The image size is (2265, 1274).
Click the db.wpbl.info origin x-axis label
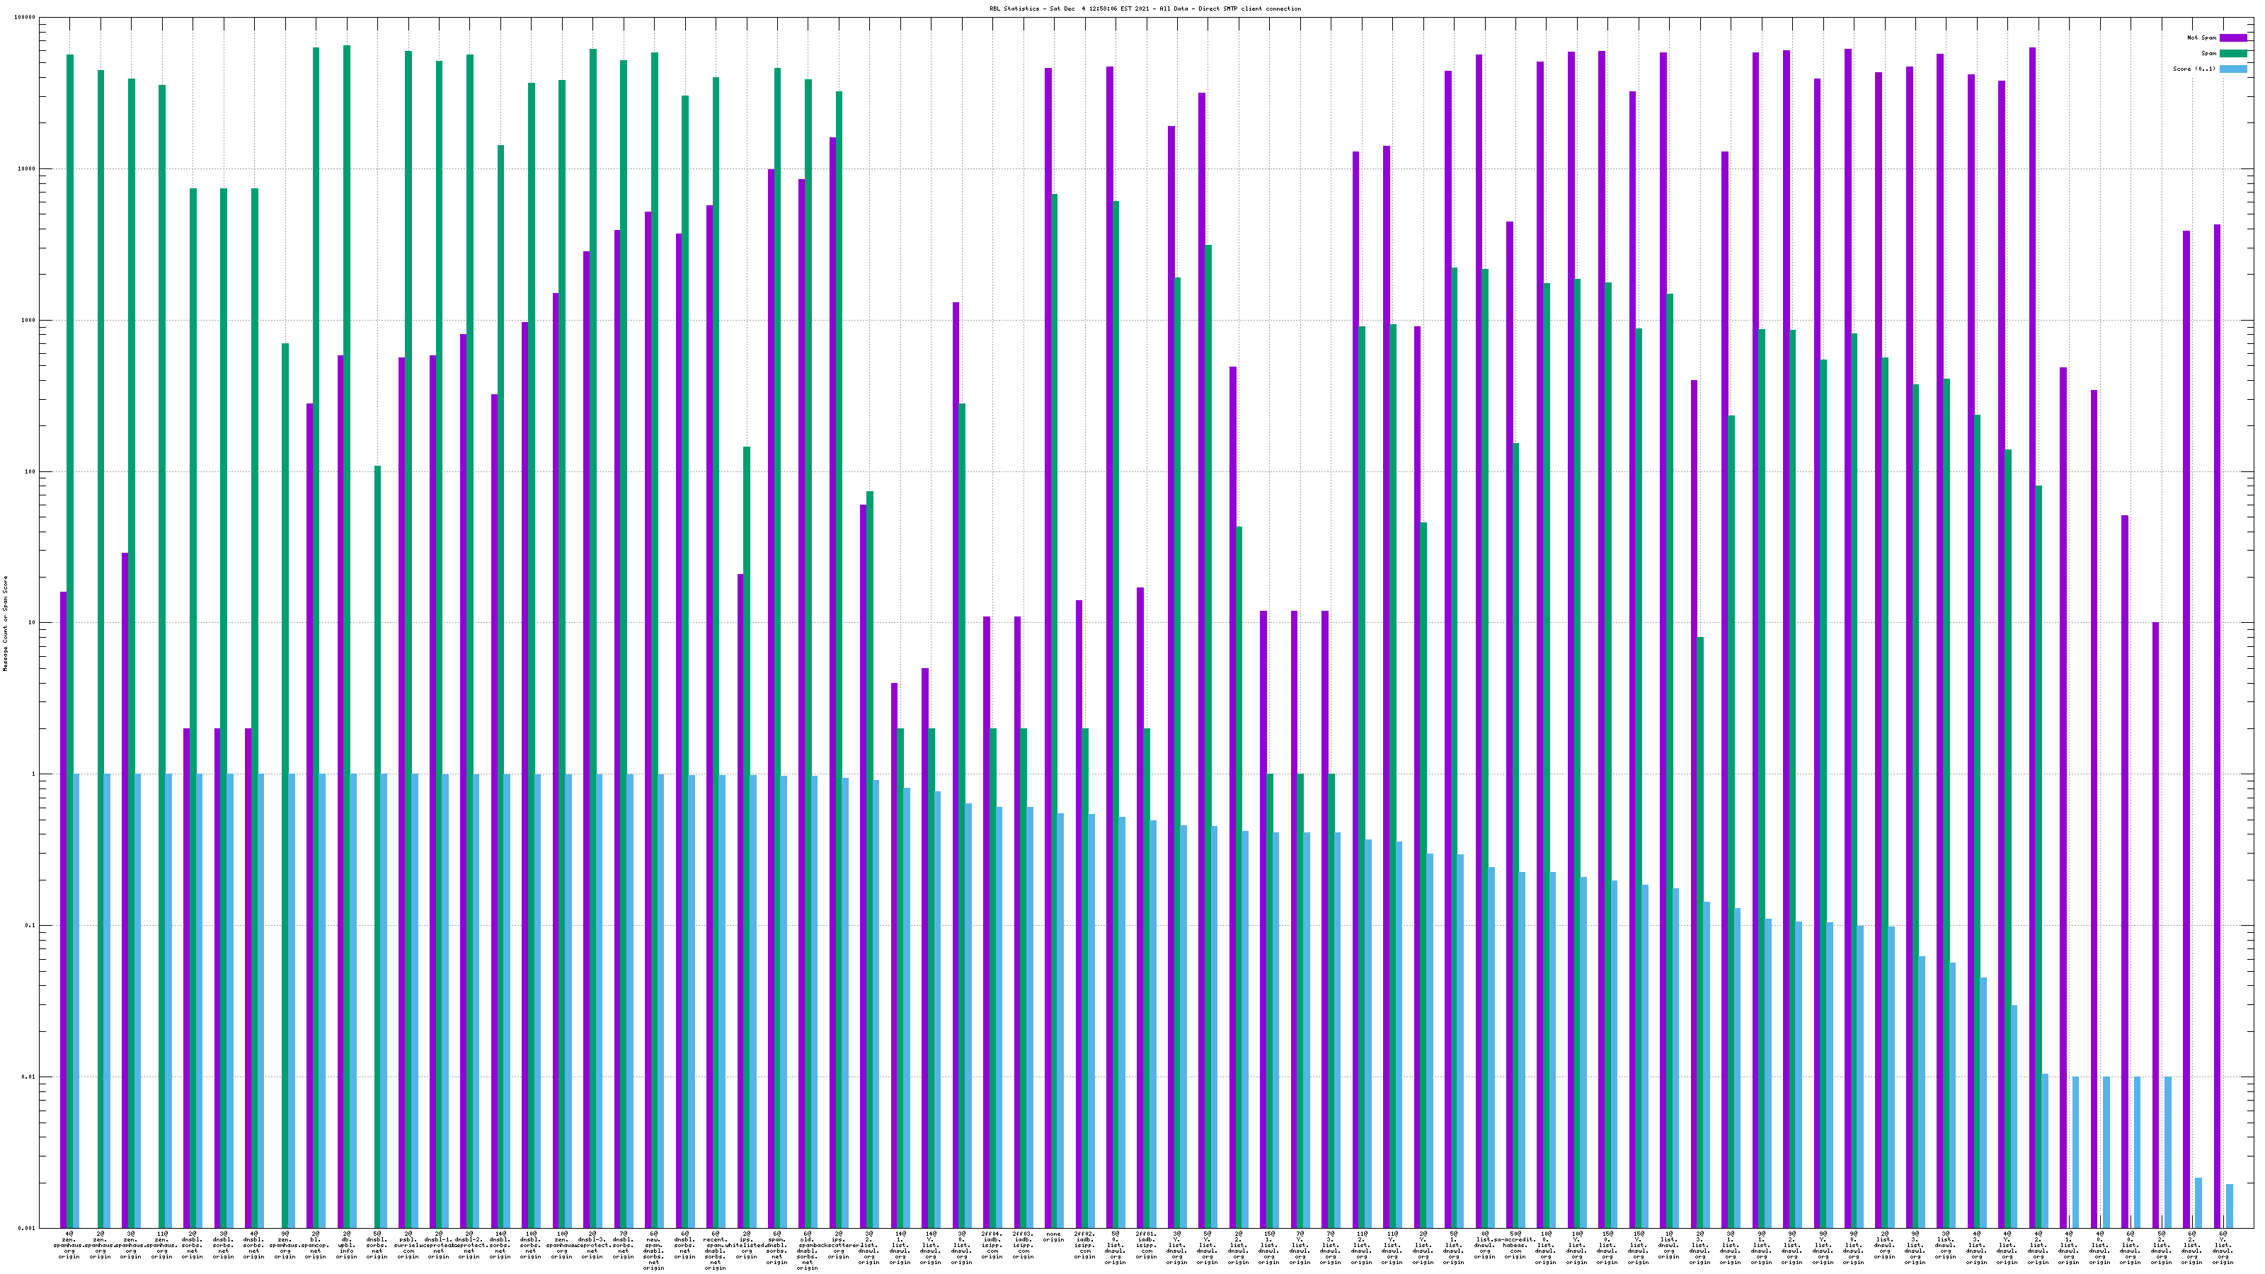[346, 1245]
